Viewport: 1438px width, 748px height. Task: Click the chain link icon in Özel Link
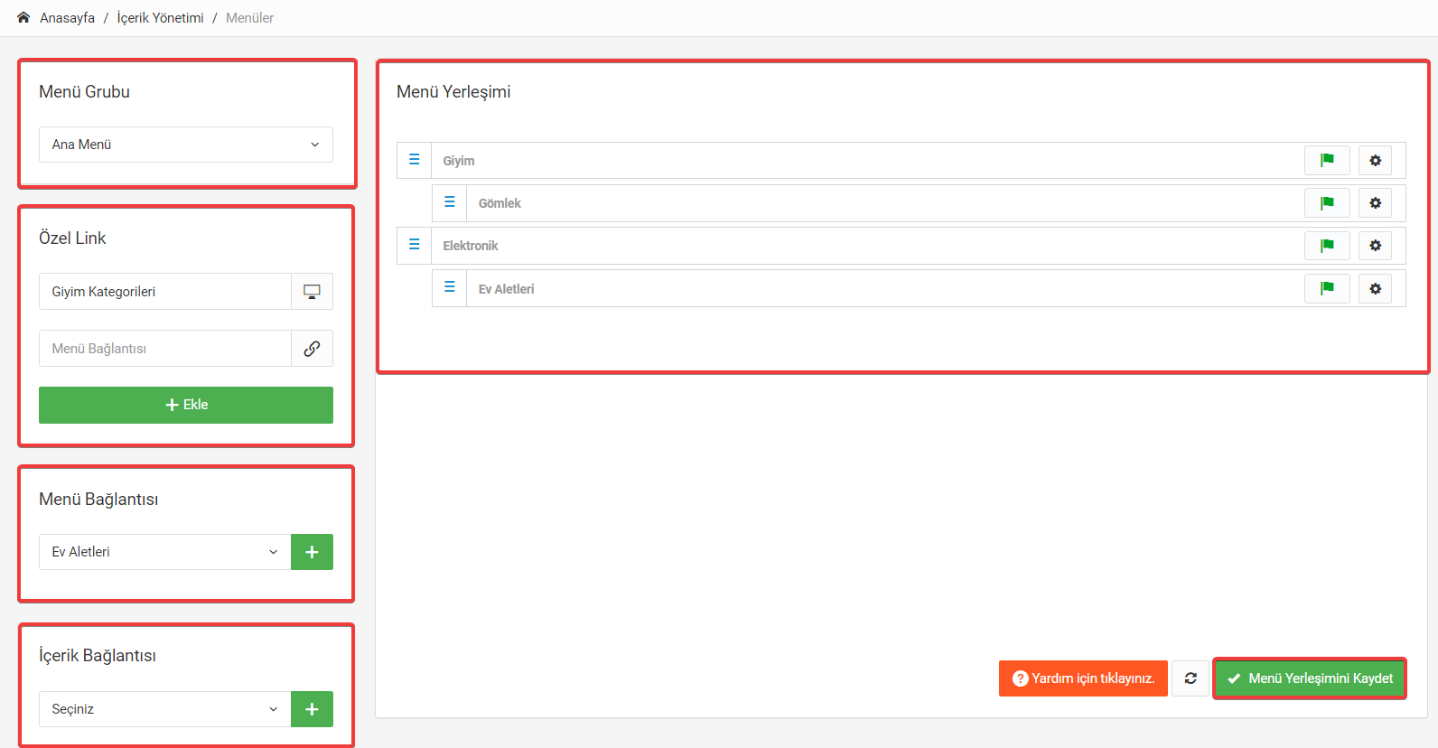point(312,349)
